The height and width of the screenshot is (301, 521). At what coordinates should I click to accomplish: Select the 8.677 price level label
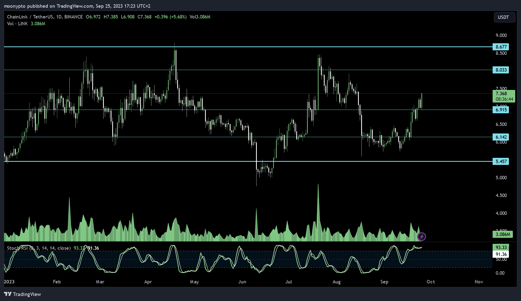(501, 47)
